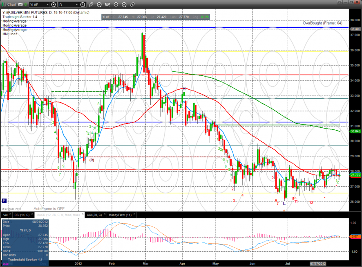Click the green connection status circle
This screenshot has width=362, height=267.
[25, 5]
